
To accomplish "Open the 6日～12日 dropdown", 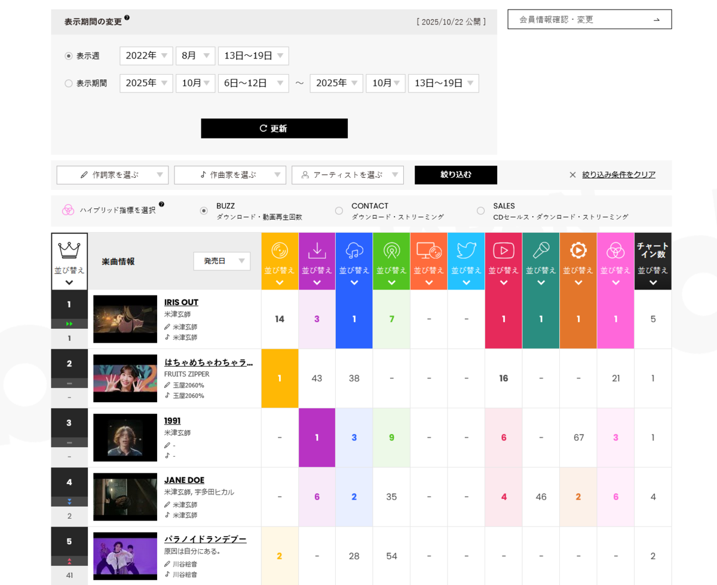I will [253, 84].
